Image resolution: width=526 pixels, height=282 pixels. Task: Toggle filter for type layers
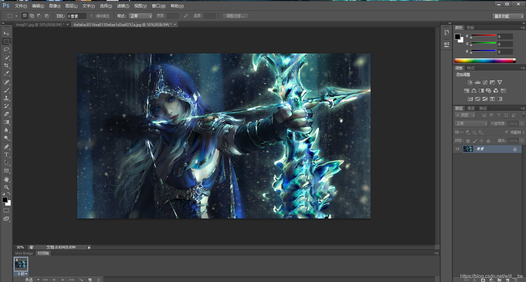499,115
